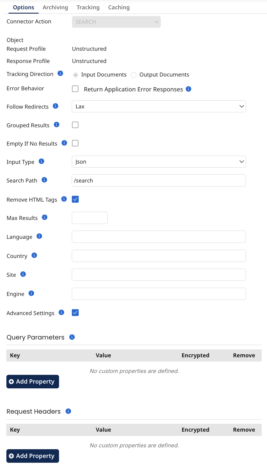This screenshot has height=467, width=267.
Task: Switch to the Archiving tab
Action: coord(55,7)
